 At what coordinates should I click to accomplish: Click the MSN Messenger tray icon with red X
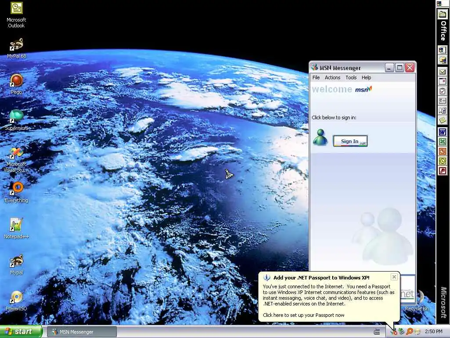[394, 332]
